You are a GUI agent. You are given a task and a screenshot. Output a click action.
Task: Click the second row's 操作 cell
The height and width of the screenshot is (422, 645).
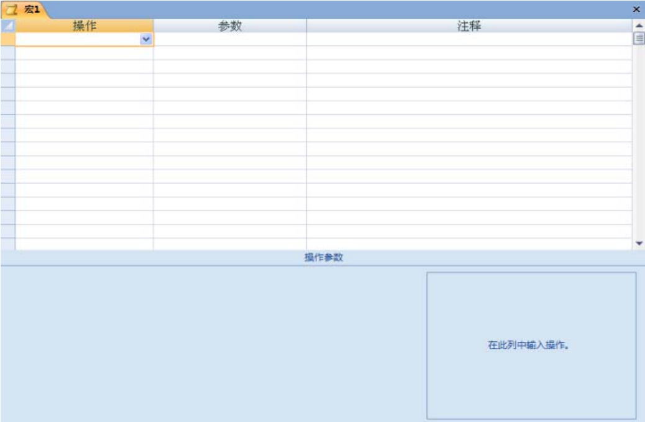85,53
